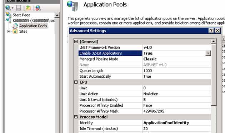Click the server computer icon for K5580558
Image resolution: width=225 pixels, height=133 pixels.
point(9,20)
